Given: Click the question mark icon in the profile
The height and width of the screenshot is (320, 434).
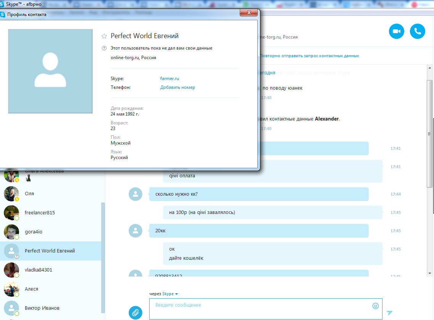Looking at the screenshot, I should [104, 48].
